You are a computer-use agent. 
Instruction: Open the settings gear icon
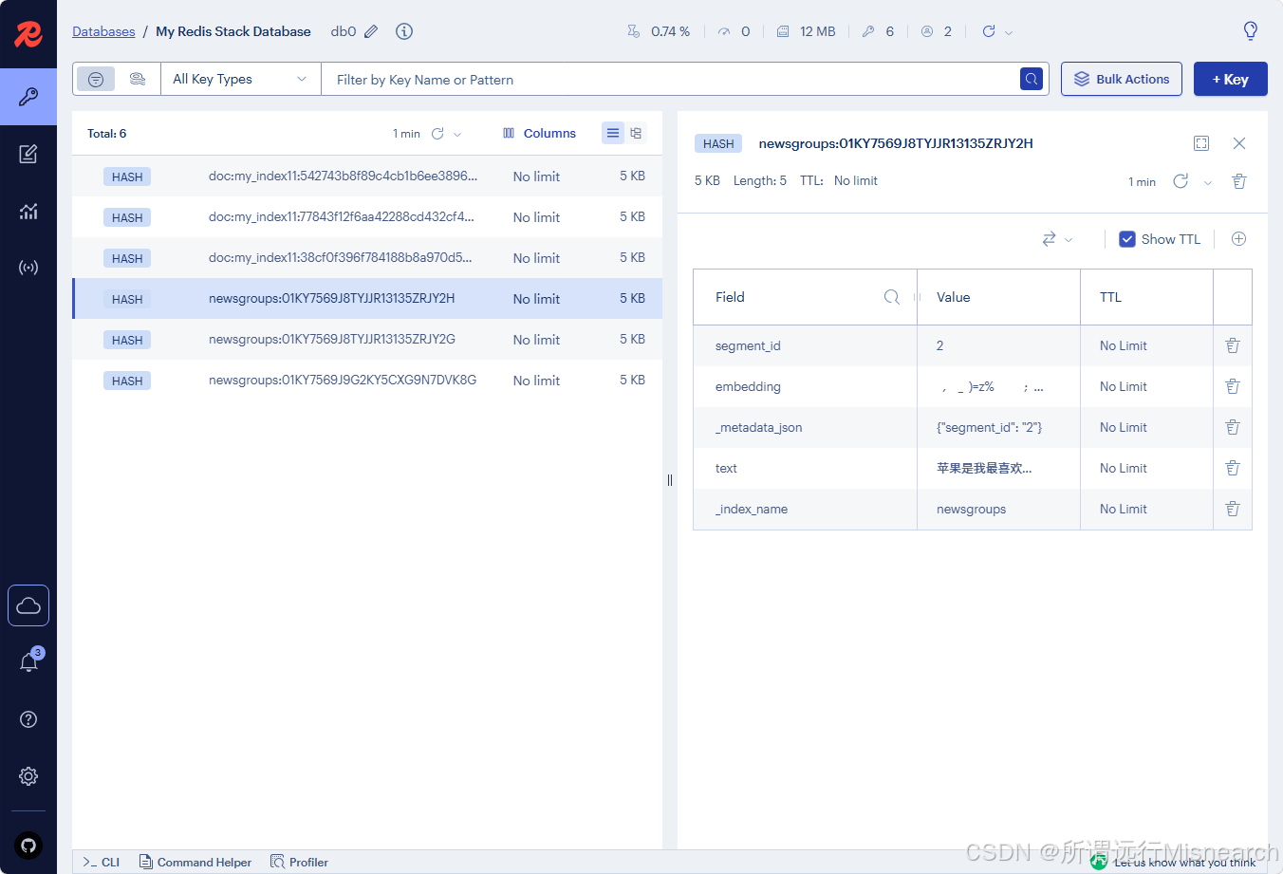(28, 776)
